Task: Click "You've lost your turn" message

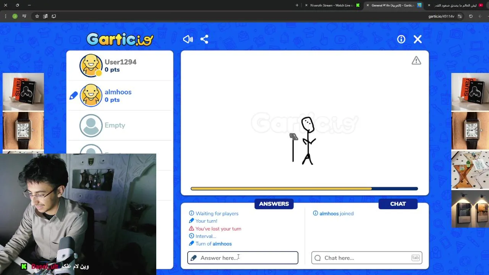Action: [x=218, y=229]
